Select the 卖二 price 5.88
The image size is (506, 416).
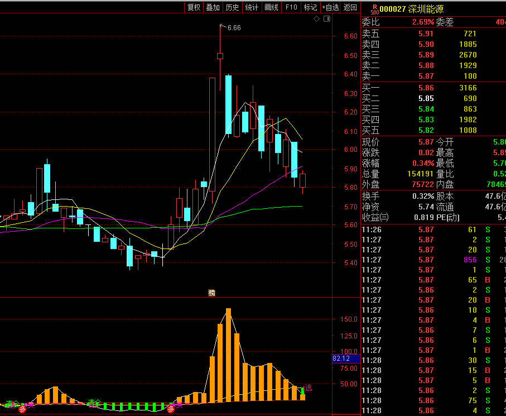(426, 65)
